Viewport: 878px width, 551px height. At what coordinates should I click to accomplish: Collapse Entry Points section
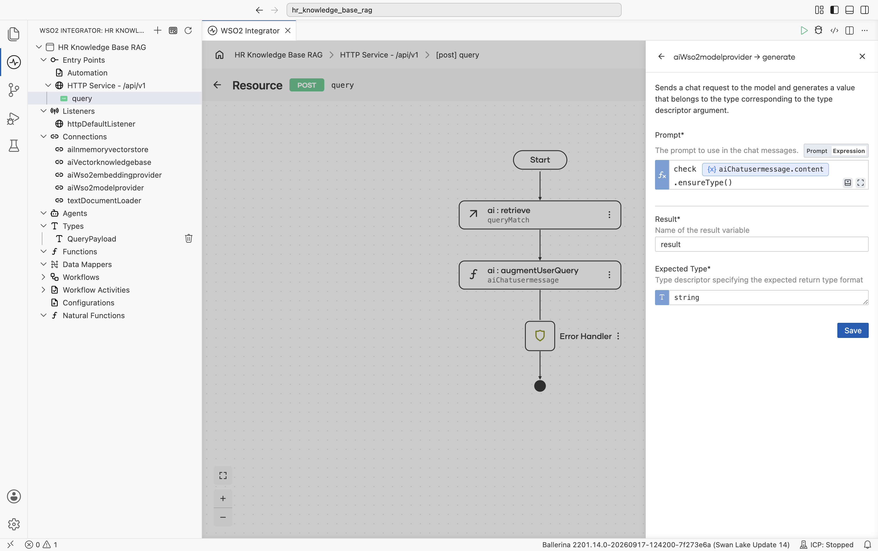(x=43, y=60)
